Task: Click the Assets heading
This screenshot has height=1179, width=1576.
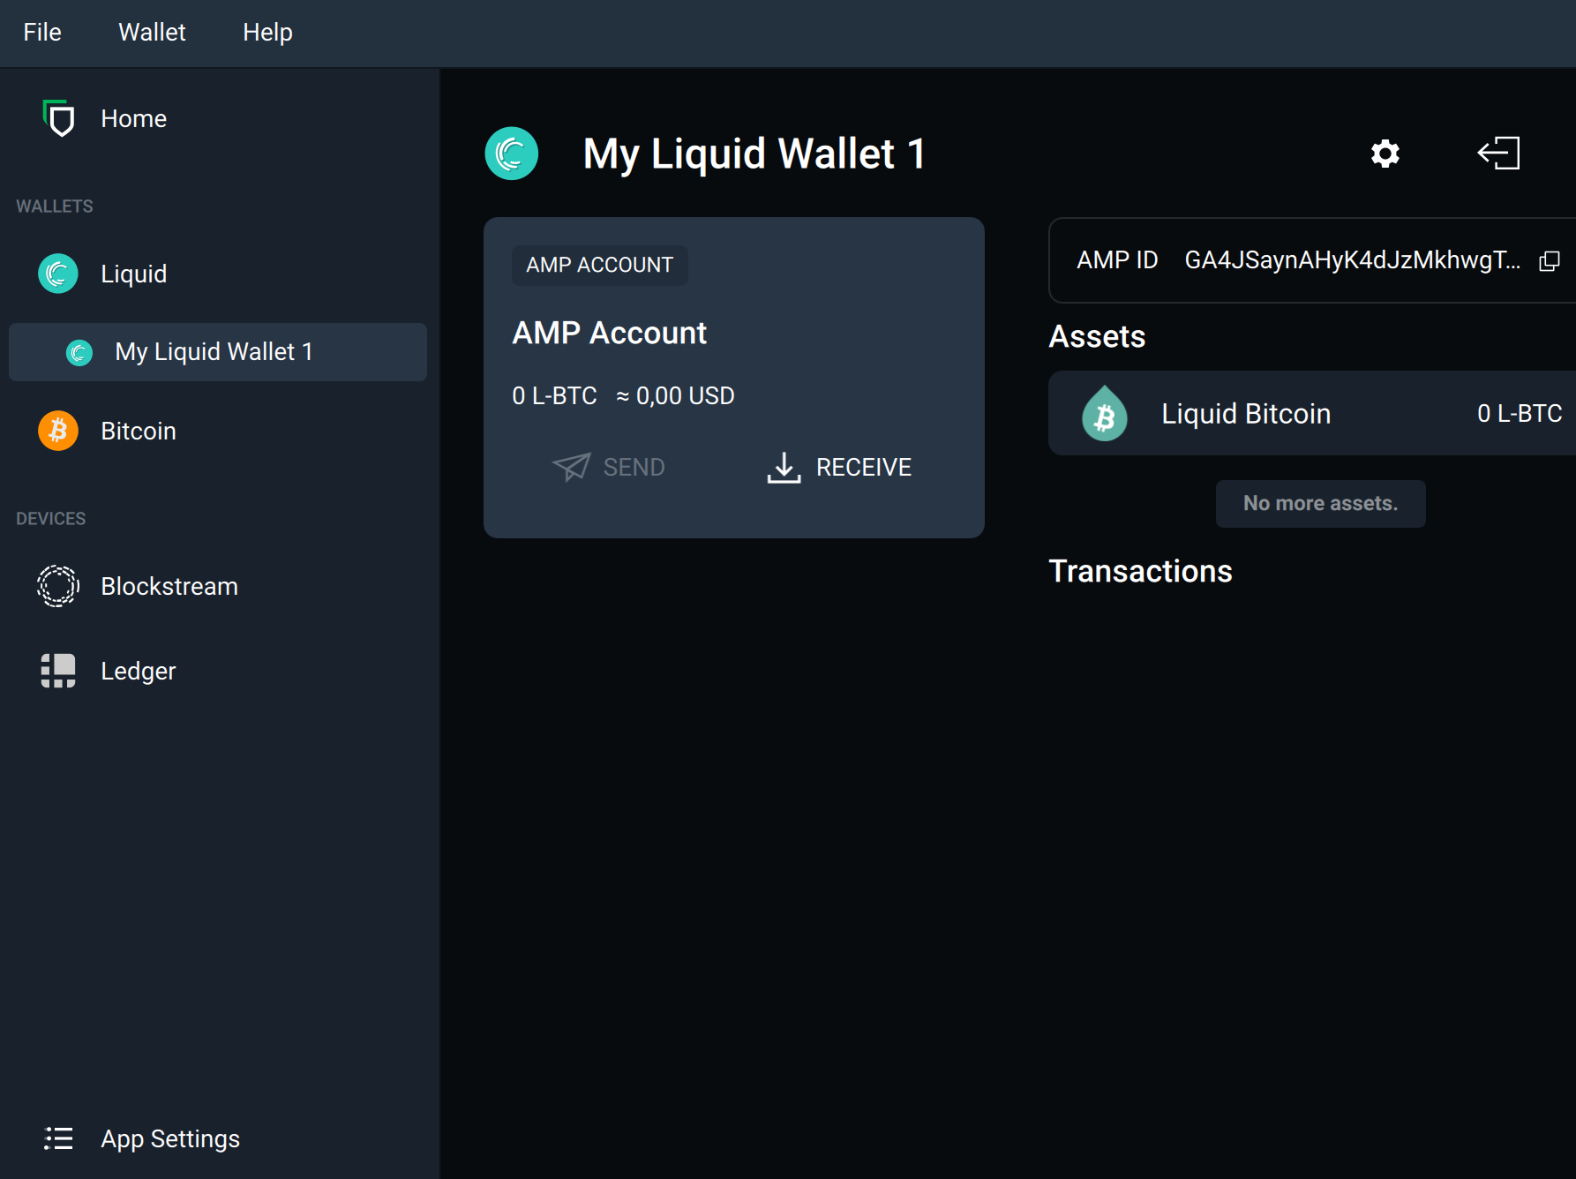Action: (x=1097, y=336)
